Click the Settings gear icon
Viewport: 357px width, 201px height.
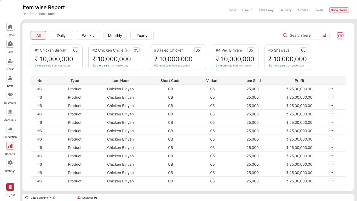[x=10, y=163]
